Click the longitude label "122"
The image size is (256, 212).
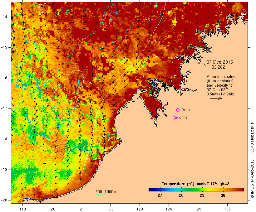[111, 209]
